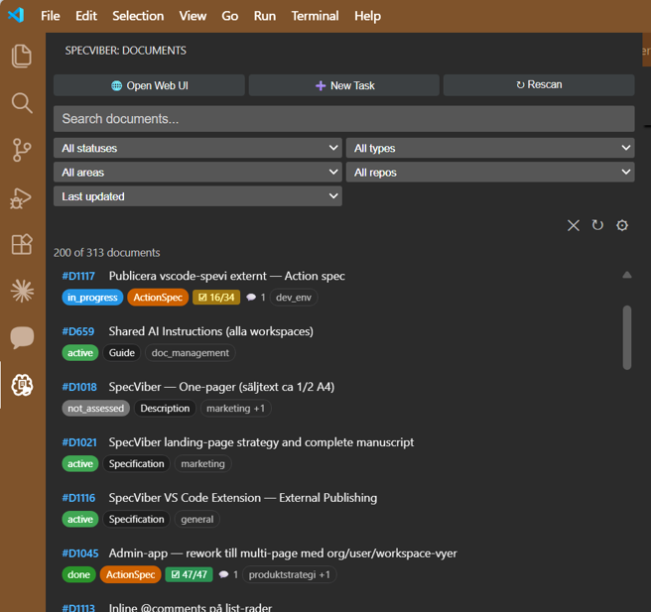Open the Selection menu
This screenshot has width=651, height=612.
(138, 16)
